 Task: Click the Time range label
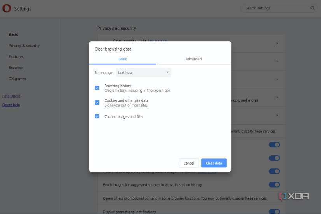click(103, 72)
